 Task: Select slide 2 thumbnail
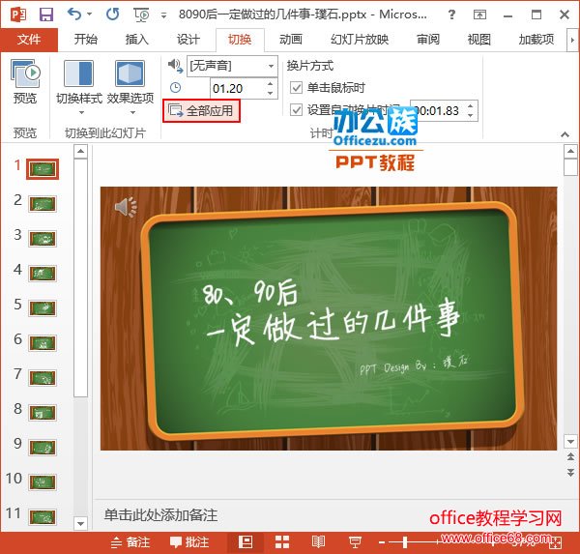coord(43,204)
